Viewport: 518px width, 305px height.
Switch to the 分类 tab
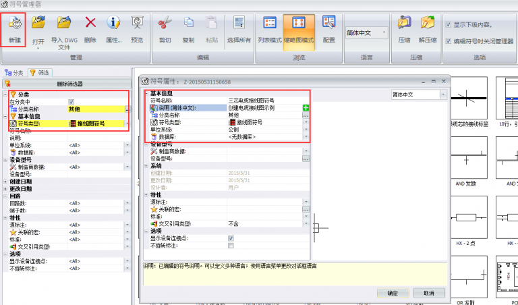[x=14, y=73]
